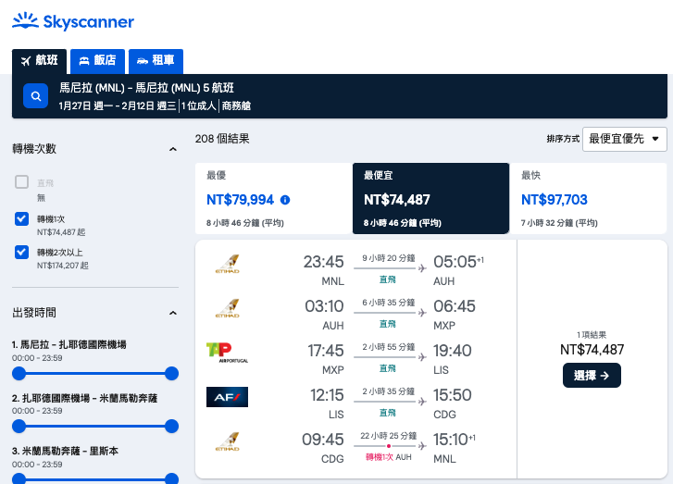Click the Skyscanner logo
673x484 pixels.
tap(72, 20)
